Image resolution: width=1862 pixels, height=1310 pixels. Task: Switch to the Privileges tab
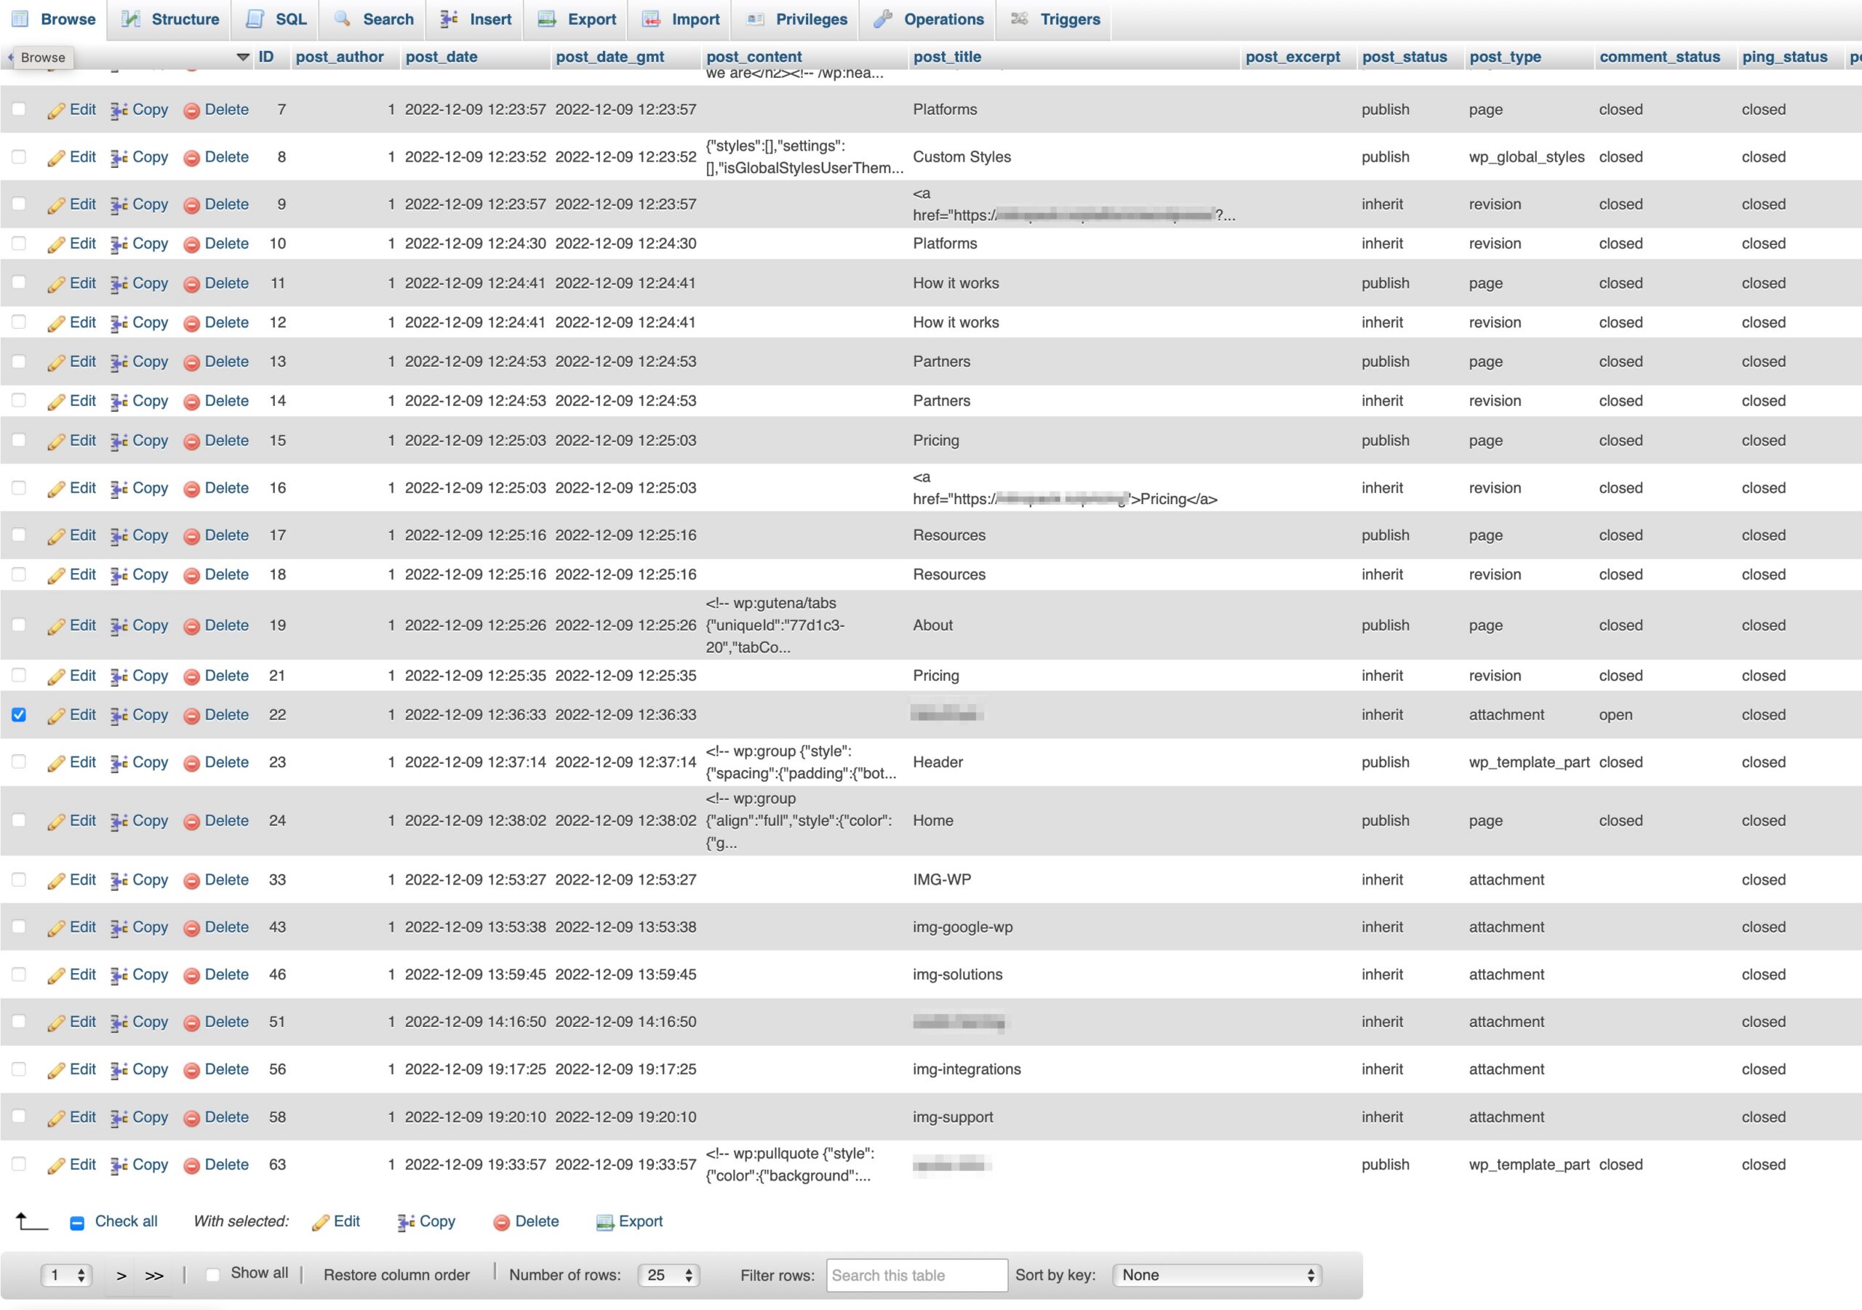click(x=796, y=20)
